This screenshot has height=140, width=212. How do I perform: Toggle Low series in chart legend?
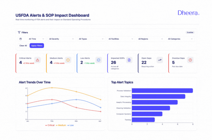[x=71, y=125]
